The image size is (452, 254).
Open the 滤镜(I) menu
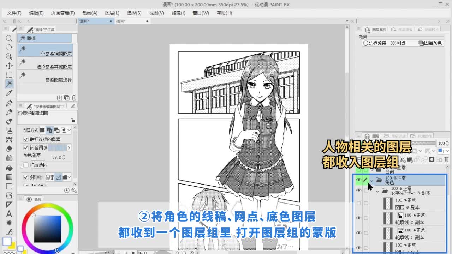[x=179, y=13]
